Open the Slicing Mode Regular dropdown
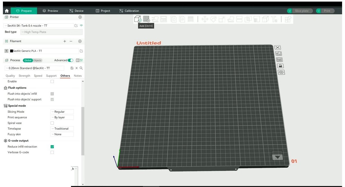This screenshot has width=345, height=187. pos(62,112)
